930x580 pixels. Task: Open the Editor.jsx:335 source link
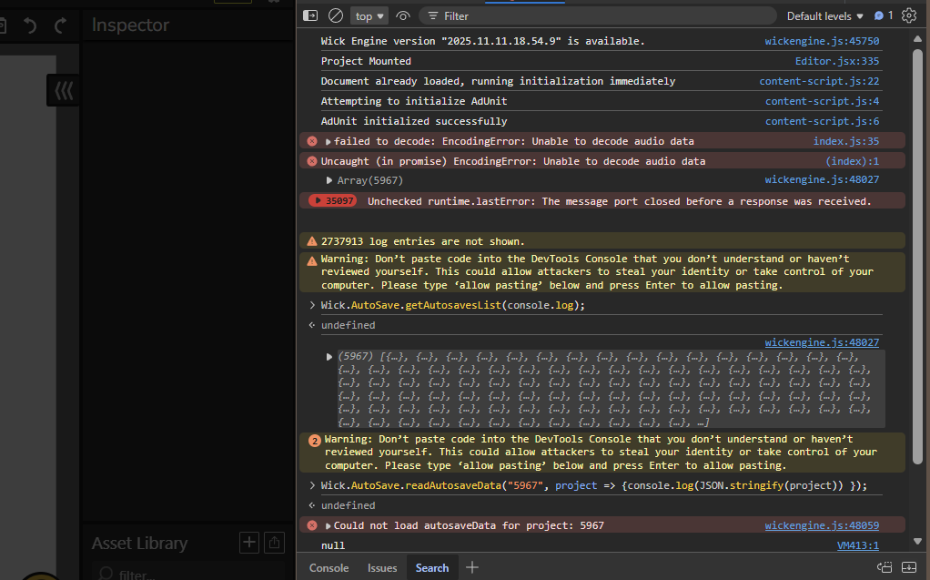pyautogui.click(x=836, y=61)
